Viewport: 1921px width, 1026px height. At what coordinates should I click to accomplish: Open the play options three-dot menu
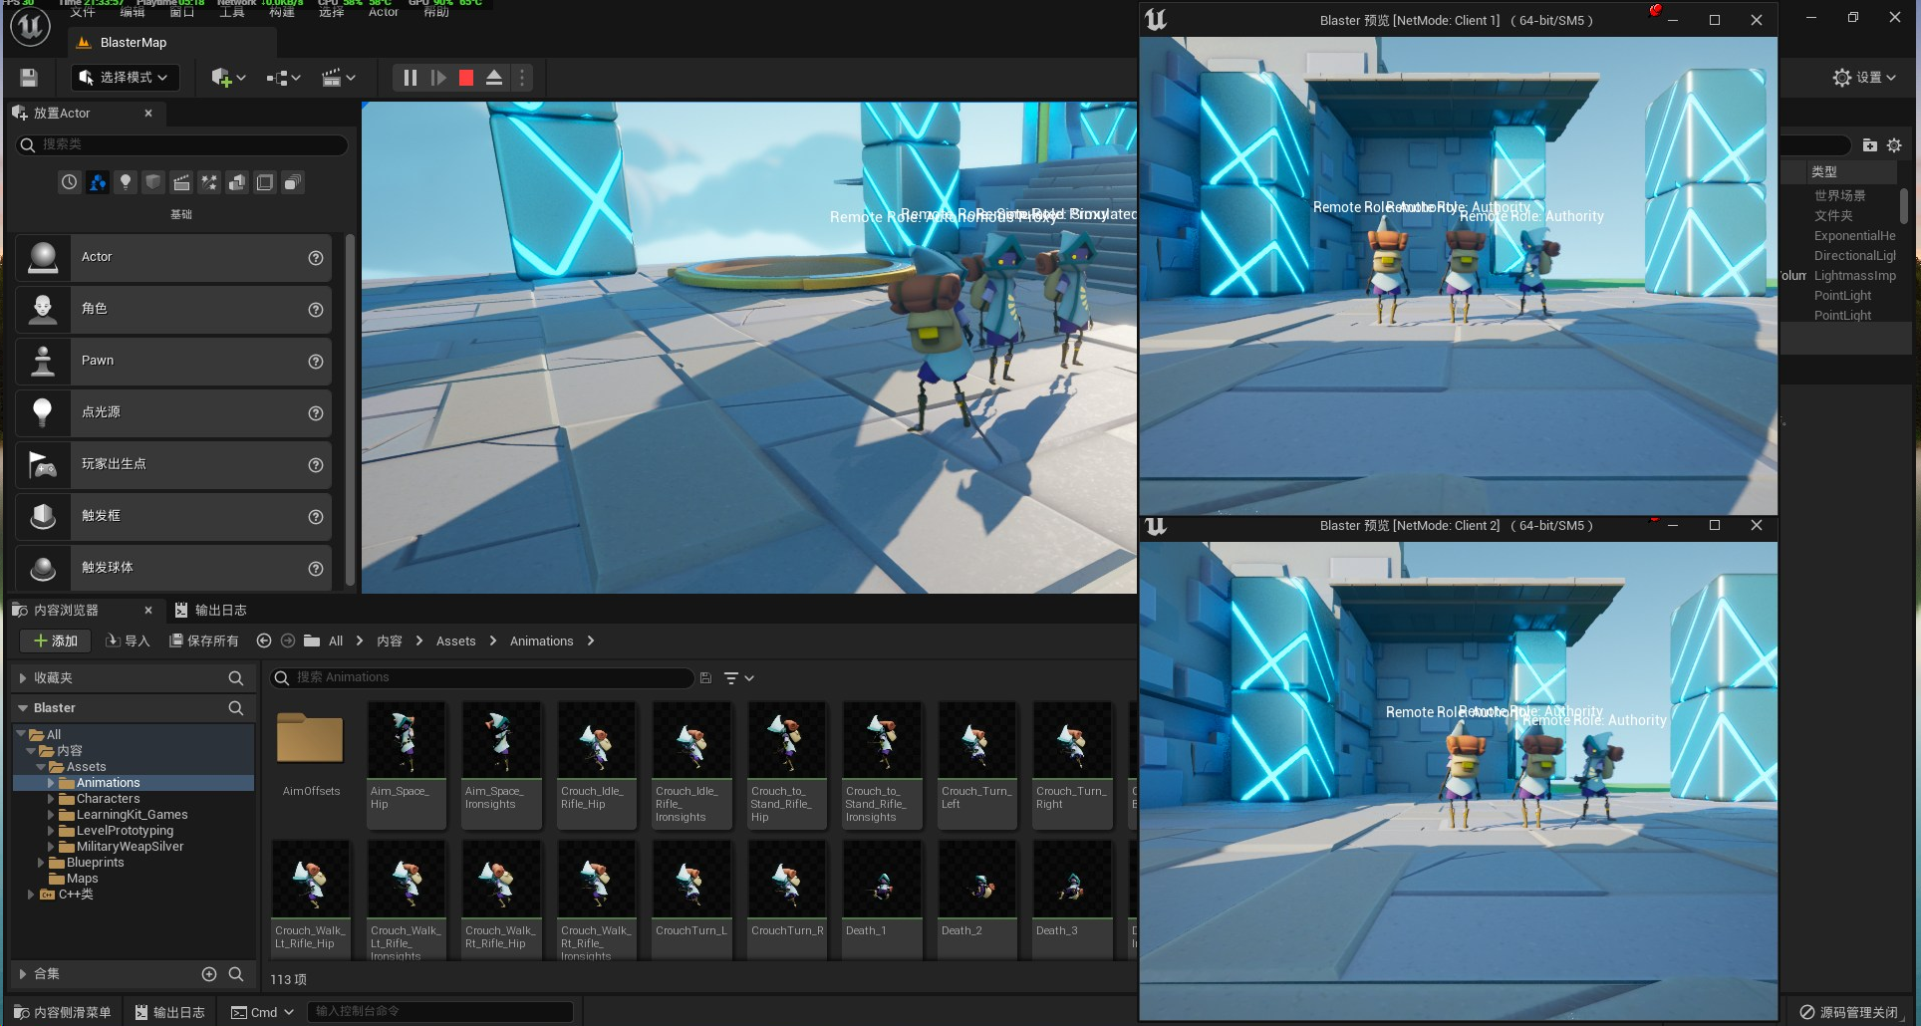point(522,78)
